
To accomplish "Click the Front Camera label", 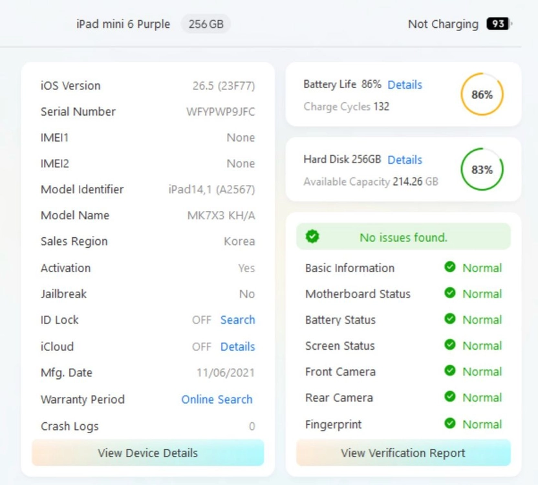I will [340, 372].
